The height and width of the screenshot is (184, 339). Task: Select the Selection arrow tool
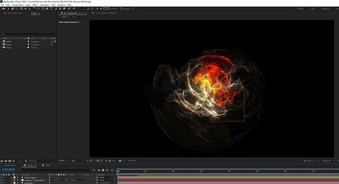pos(9,9)
